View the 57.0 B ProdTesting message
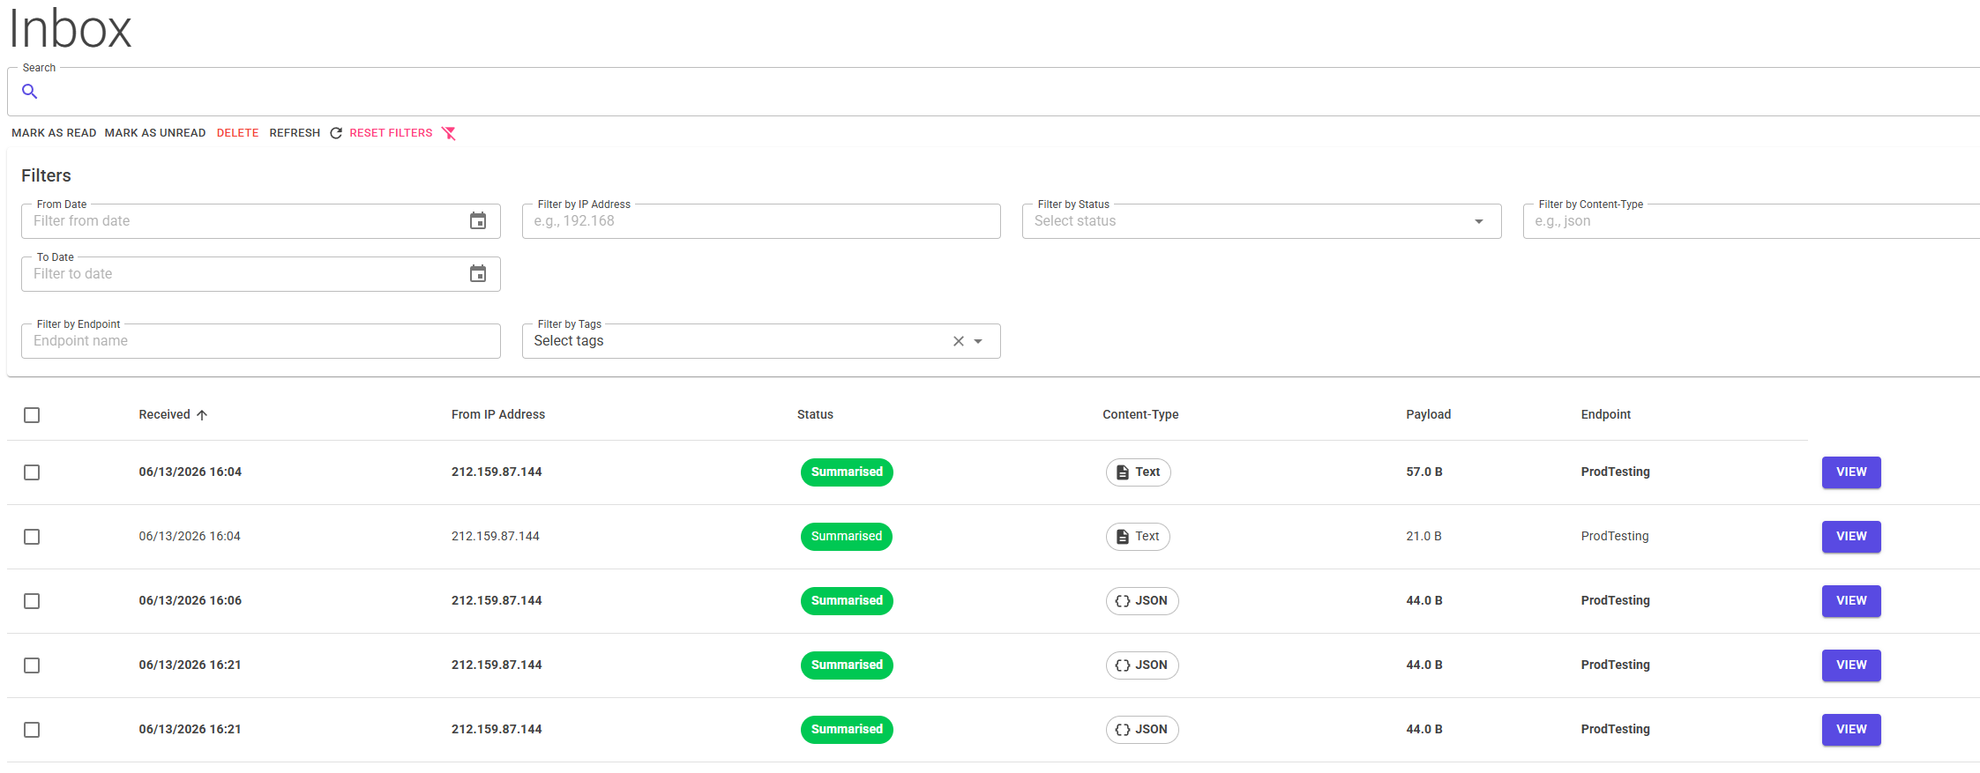The image size is (1980, 773). tap(1851, 472)
